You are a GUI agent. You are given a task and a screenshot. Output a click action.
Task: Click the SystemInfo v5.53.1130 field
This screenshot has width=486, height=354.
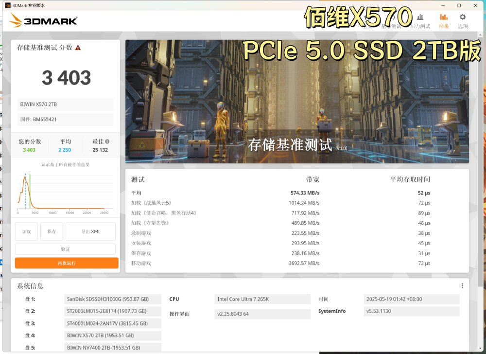pyautogui.click(x=412, y=311)
